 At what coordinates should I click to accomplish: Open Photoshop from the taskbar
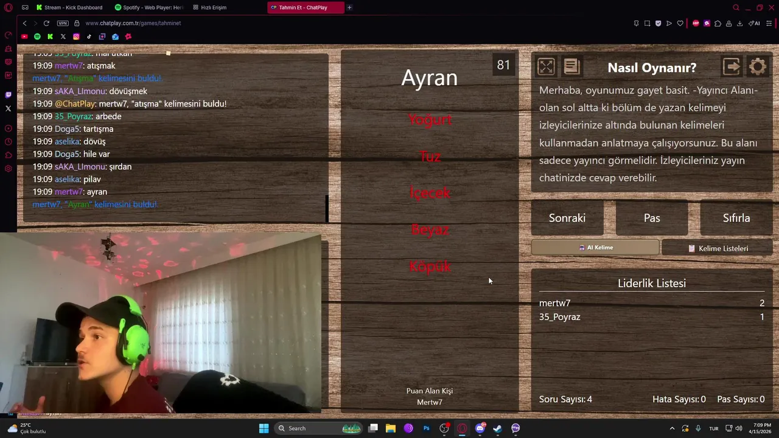(x=426, y=428)
